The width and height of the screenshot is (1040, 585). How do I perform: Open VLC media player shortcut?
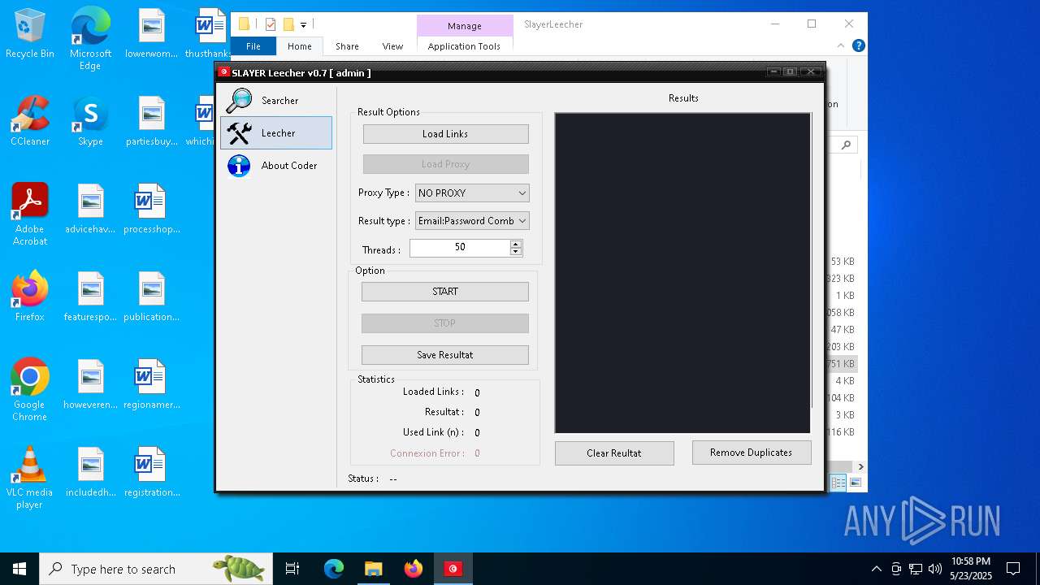(30, 478)
